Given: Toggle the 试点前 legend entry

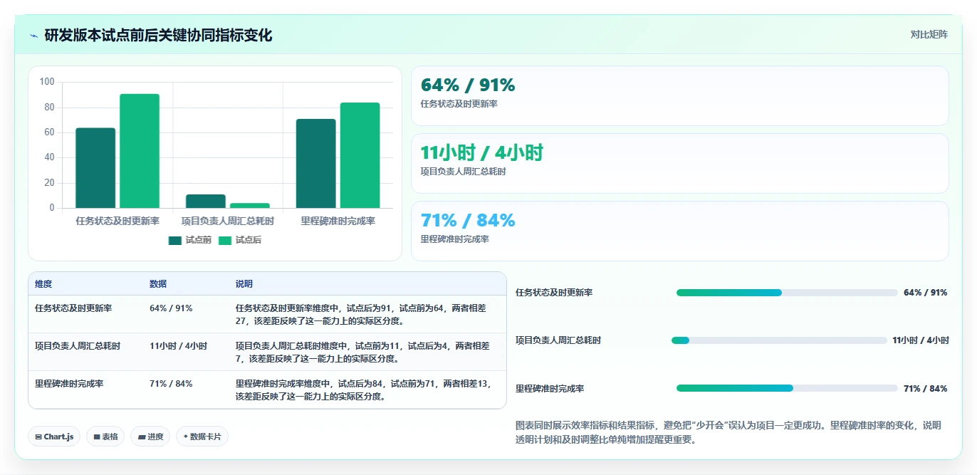Looking at the screenshot, I should click(190, 241).
